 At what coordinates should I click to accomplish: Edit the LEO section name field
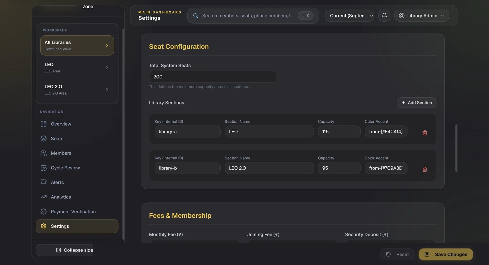(x=269, y=132)
